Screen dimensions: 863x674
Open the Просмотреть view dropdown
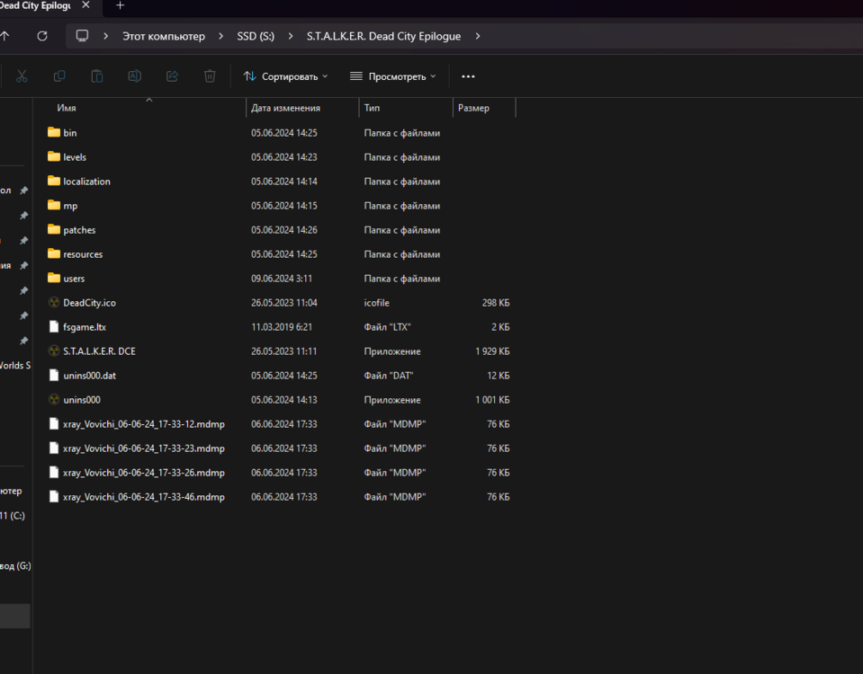[x=392, y=76]
